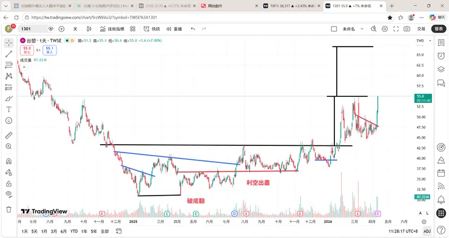
Task: Select the 1月 date range
Action: (44, 231)
